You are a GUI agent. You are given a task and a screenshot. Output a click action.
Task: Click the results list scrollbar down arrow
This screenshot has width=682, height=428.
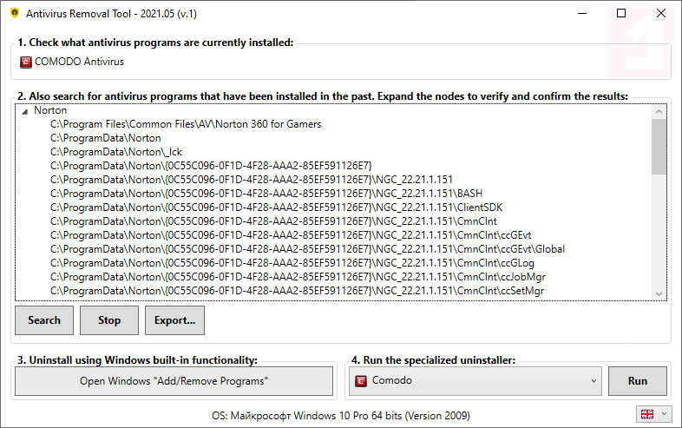[659, 293]
